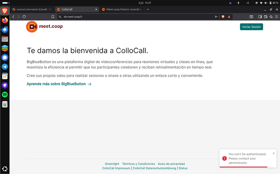Open Spotify from the dock
The image size is (280, 174).
[5, 94]
